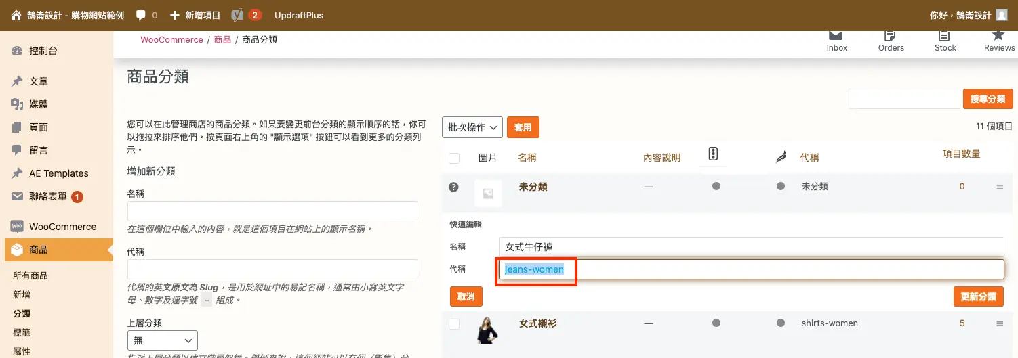1018x358 pixels.
Task: Click shirts-women slug text
Action: (x=830, y=323)
